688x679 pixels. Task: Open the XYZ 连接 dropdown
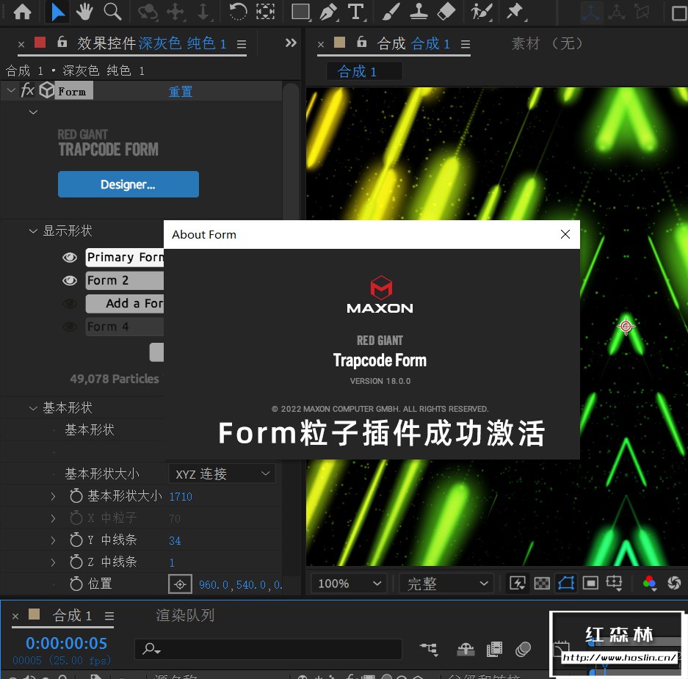tap(222, 473)
